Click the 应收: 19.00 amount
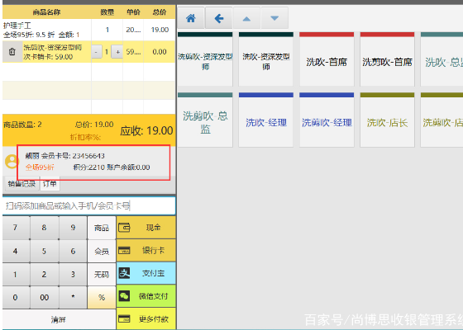Image resolution: width=463 pixels, height=330 pixels. click(x=146, y=131)
